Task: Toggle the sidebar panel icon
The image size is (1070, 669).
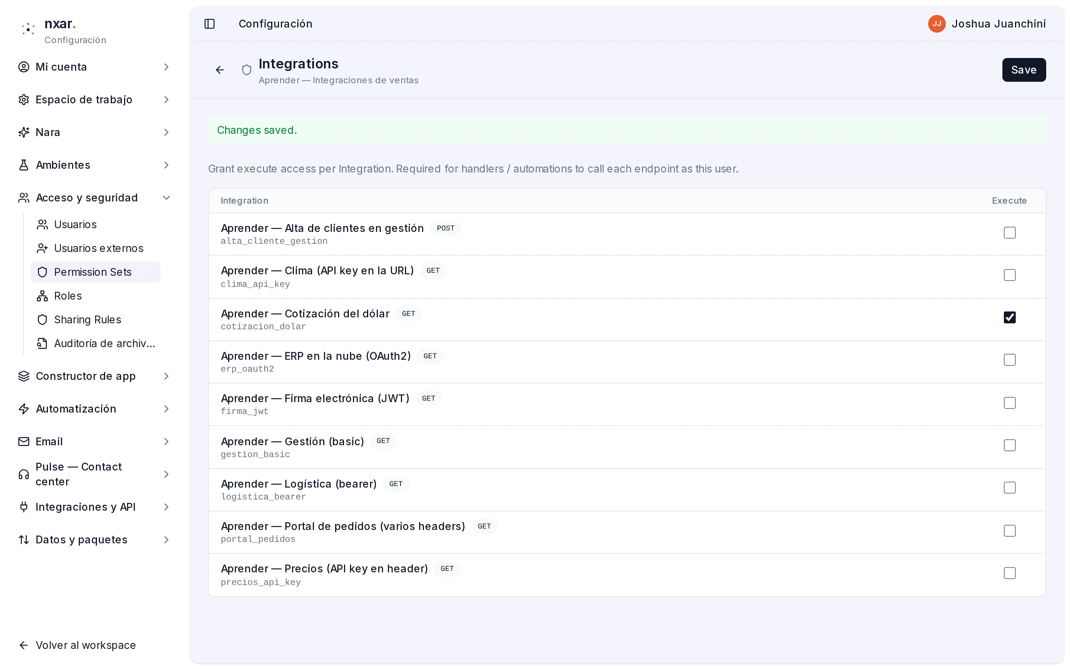Action: tap(210, 24)
